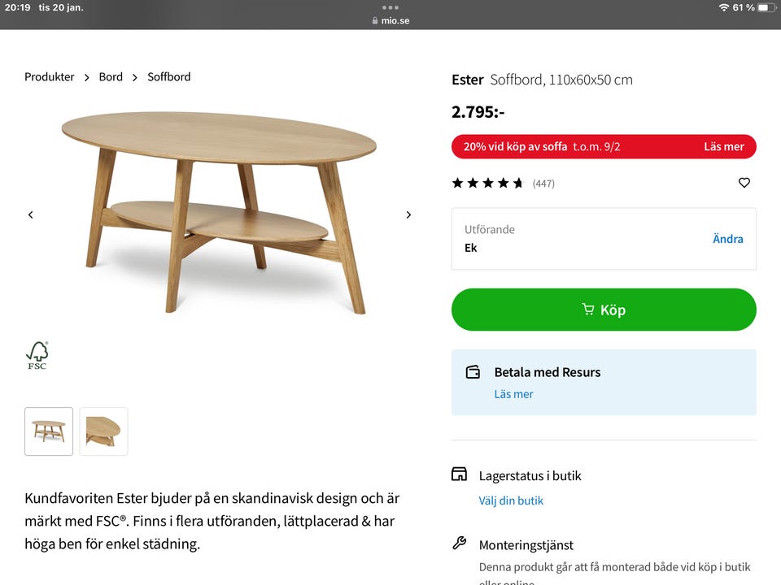Image resolution: width=781 pixels, height=585 pixels.
Task: Show the next product image with the right chevron
Action: tap(408, 214)
